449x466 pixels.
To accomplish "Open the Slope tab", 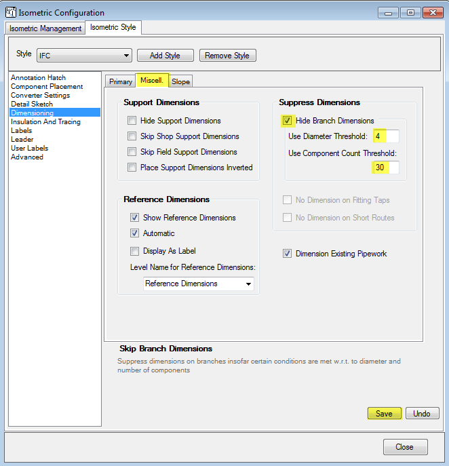I will tap(180, 81).
